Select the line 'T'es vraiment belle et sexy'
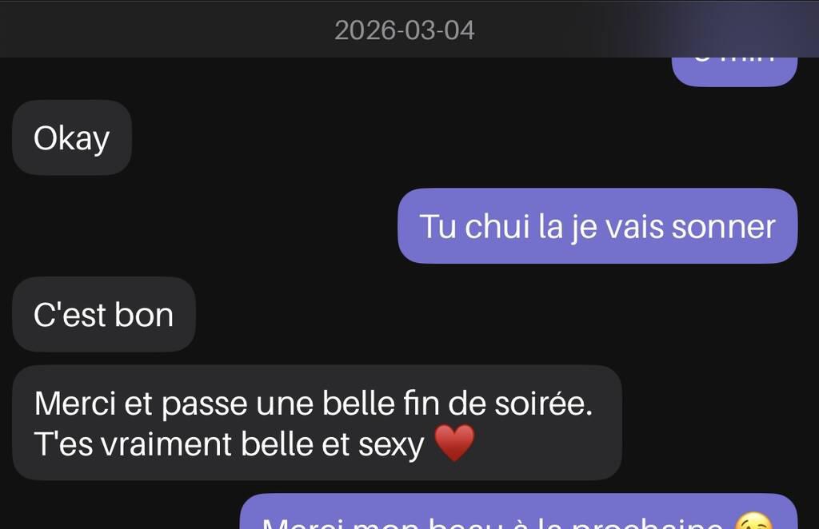This screenshot has width=819, height=529. [229, 444]
